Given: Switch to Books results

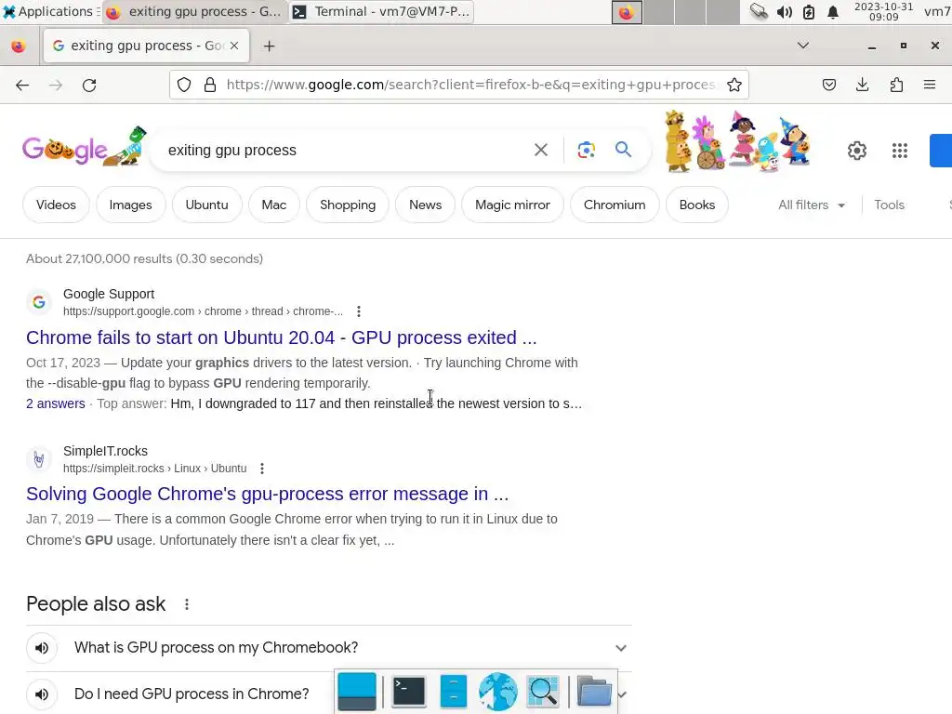Looking at the screenshot, I should (x=697, y=205).
